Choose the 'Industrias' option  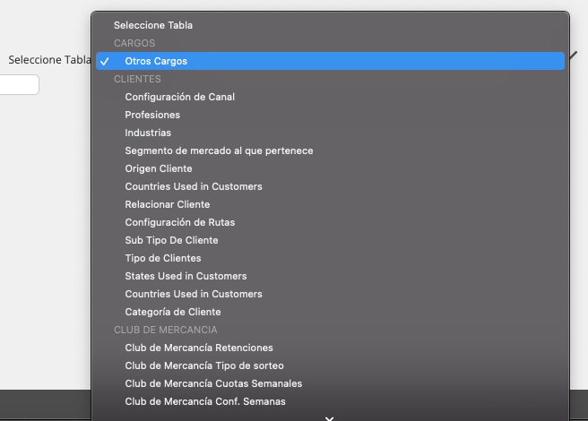(330, 133)
